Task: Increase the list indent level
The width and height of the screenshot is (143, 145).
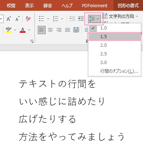Action: click(81, 19)
